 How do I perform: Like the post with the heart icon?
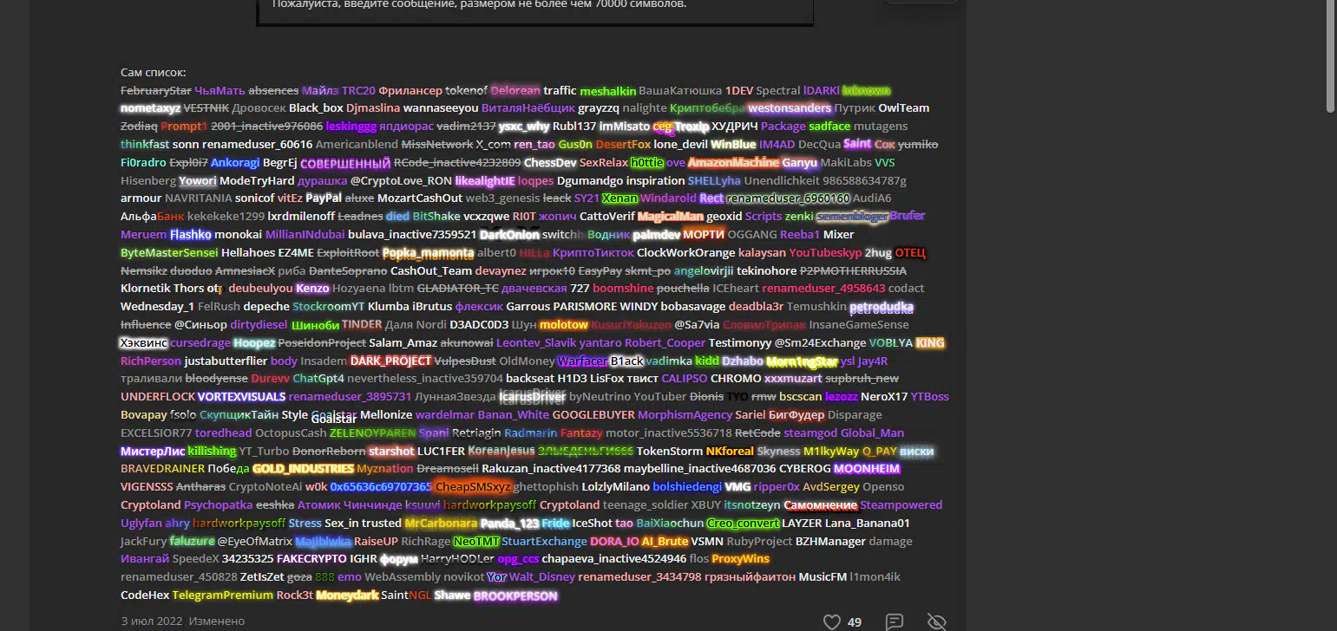click(x=831, y=621)
